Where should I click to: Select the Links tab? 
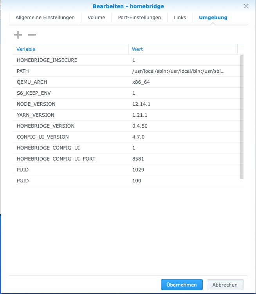(x=180, y=18)
